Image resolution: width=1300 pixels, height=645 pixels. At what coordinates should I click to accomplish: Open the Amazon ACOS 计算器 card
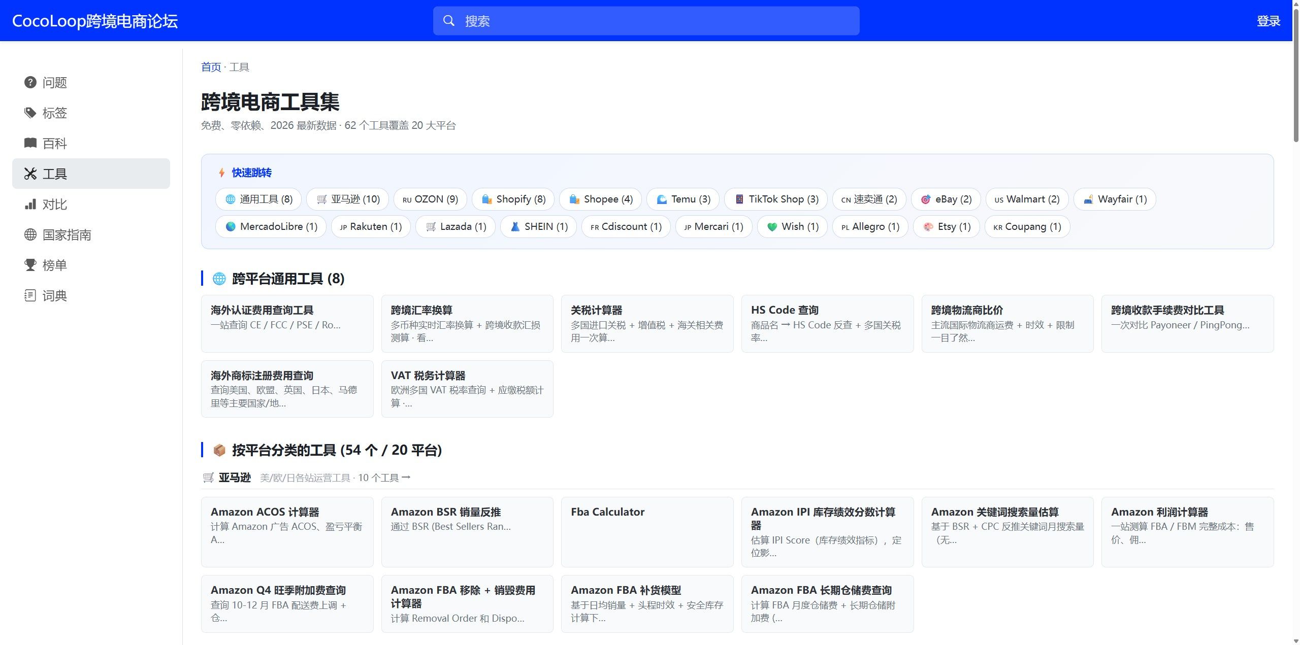pyautogui.click(x=287, y=532)
